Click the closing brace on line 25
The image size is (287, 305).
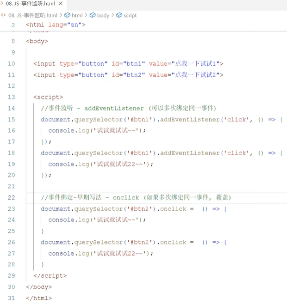[43, 231]
